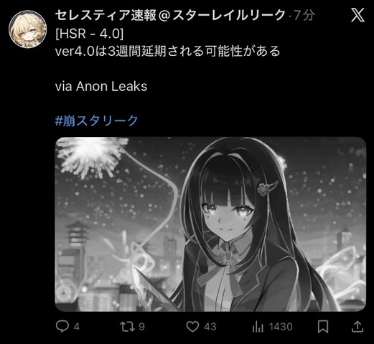The width and height of the screenshot is (374, 344).
Task: Click the reply count 4
Action: pyautogui.click(x=77, y=327)
